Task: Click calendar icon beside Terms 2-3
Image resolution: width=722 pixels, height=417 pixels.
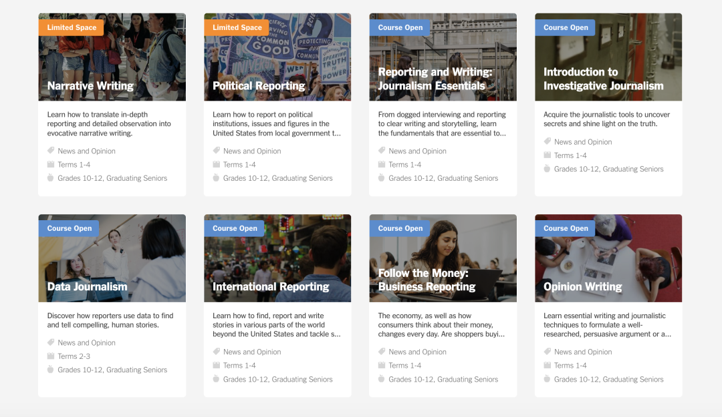Action: tap(51, 356)
